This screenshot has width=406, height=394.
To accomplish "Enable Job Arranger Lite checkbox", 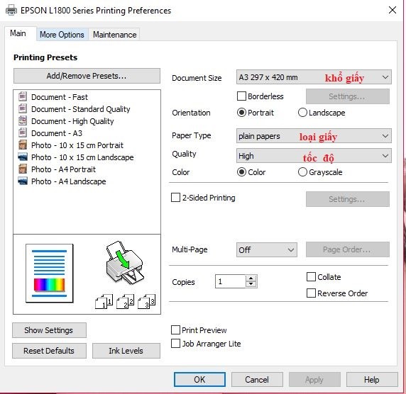I will click(x=175, y=343).
